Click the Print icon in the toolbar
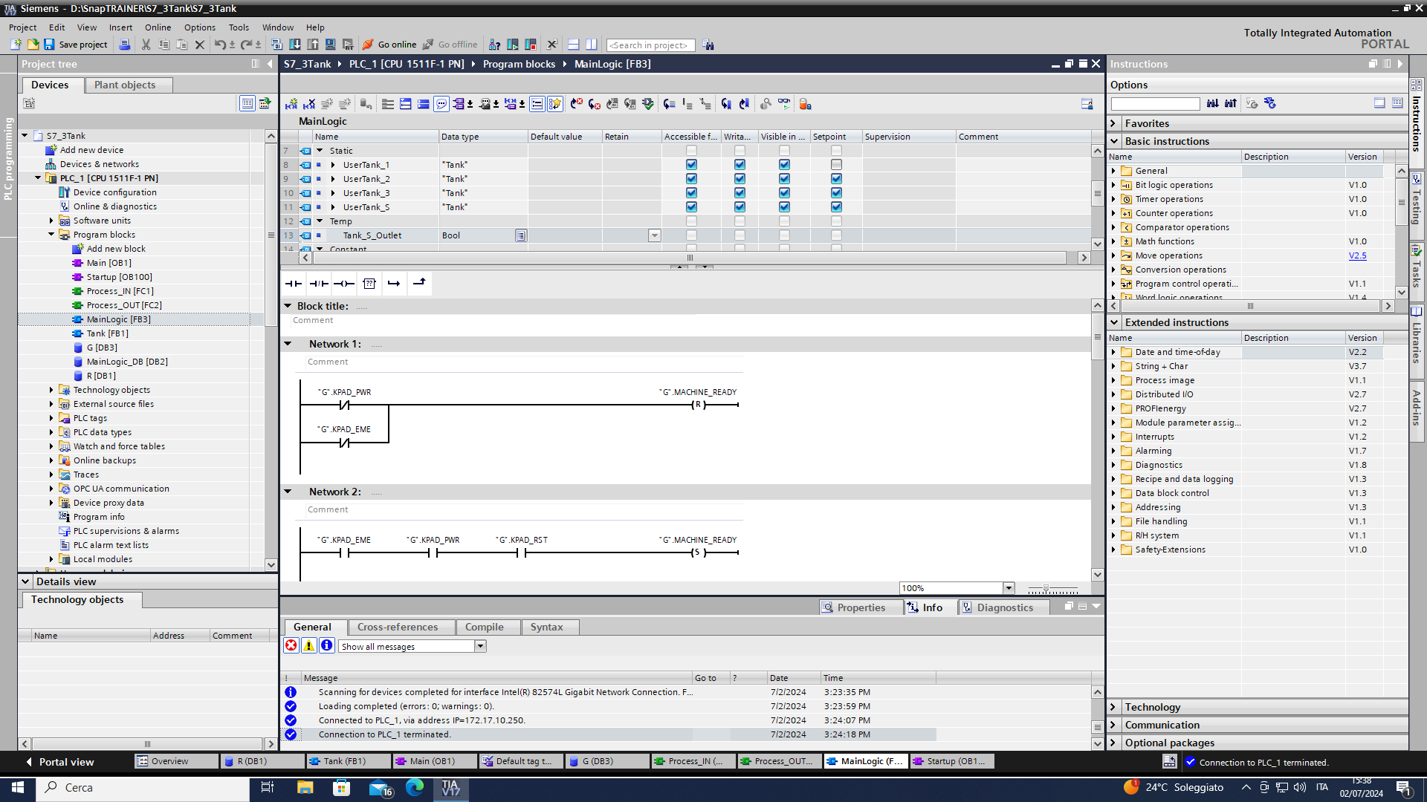 click(x=125, y=45)
